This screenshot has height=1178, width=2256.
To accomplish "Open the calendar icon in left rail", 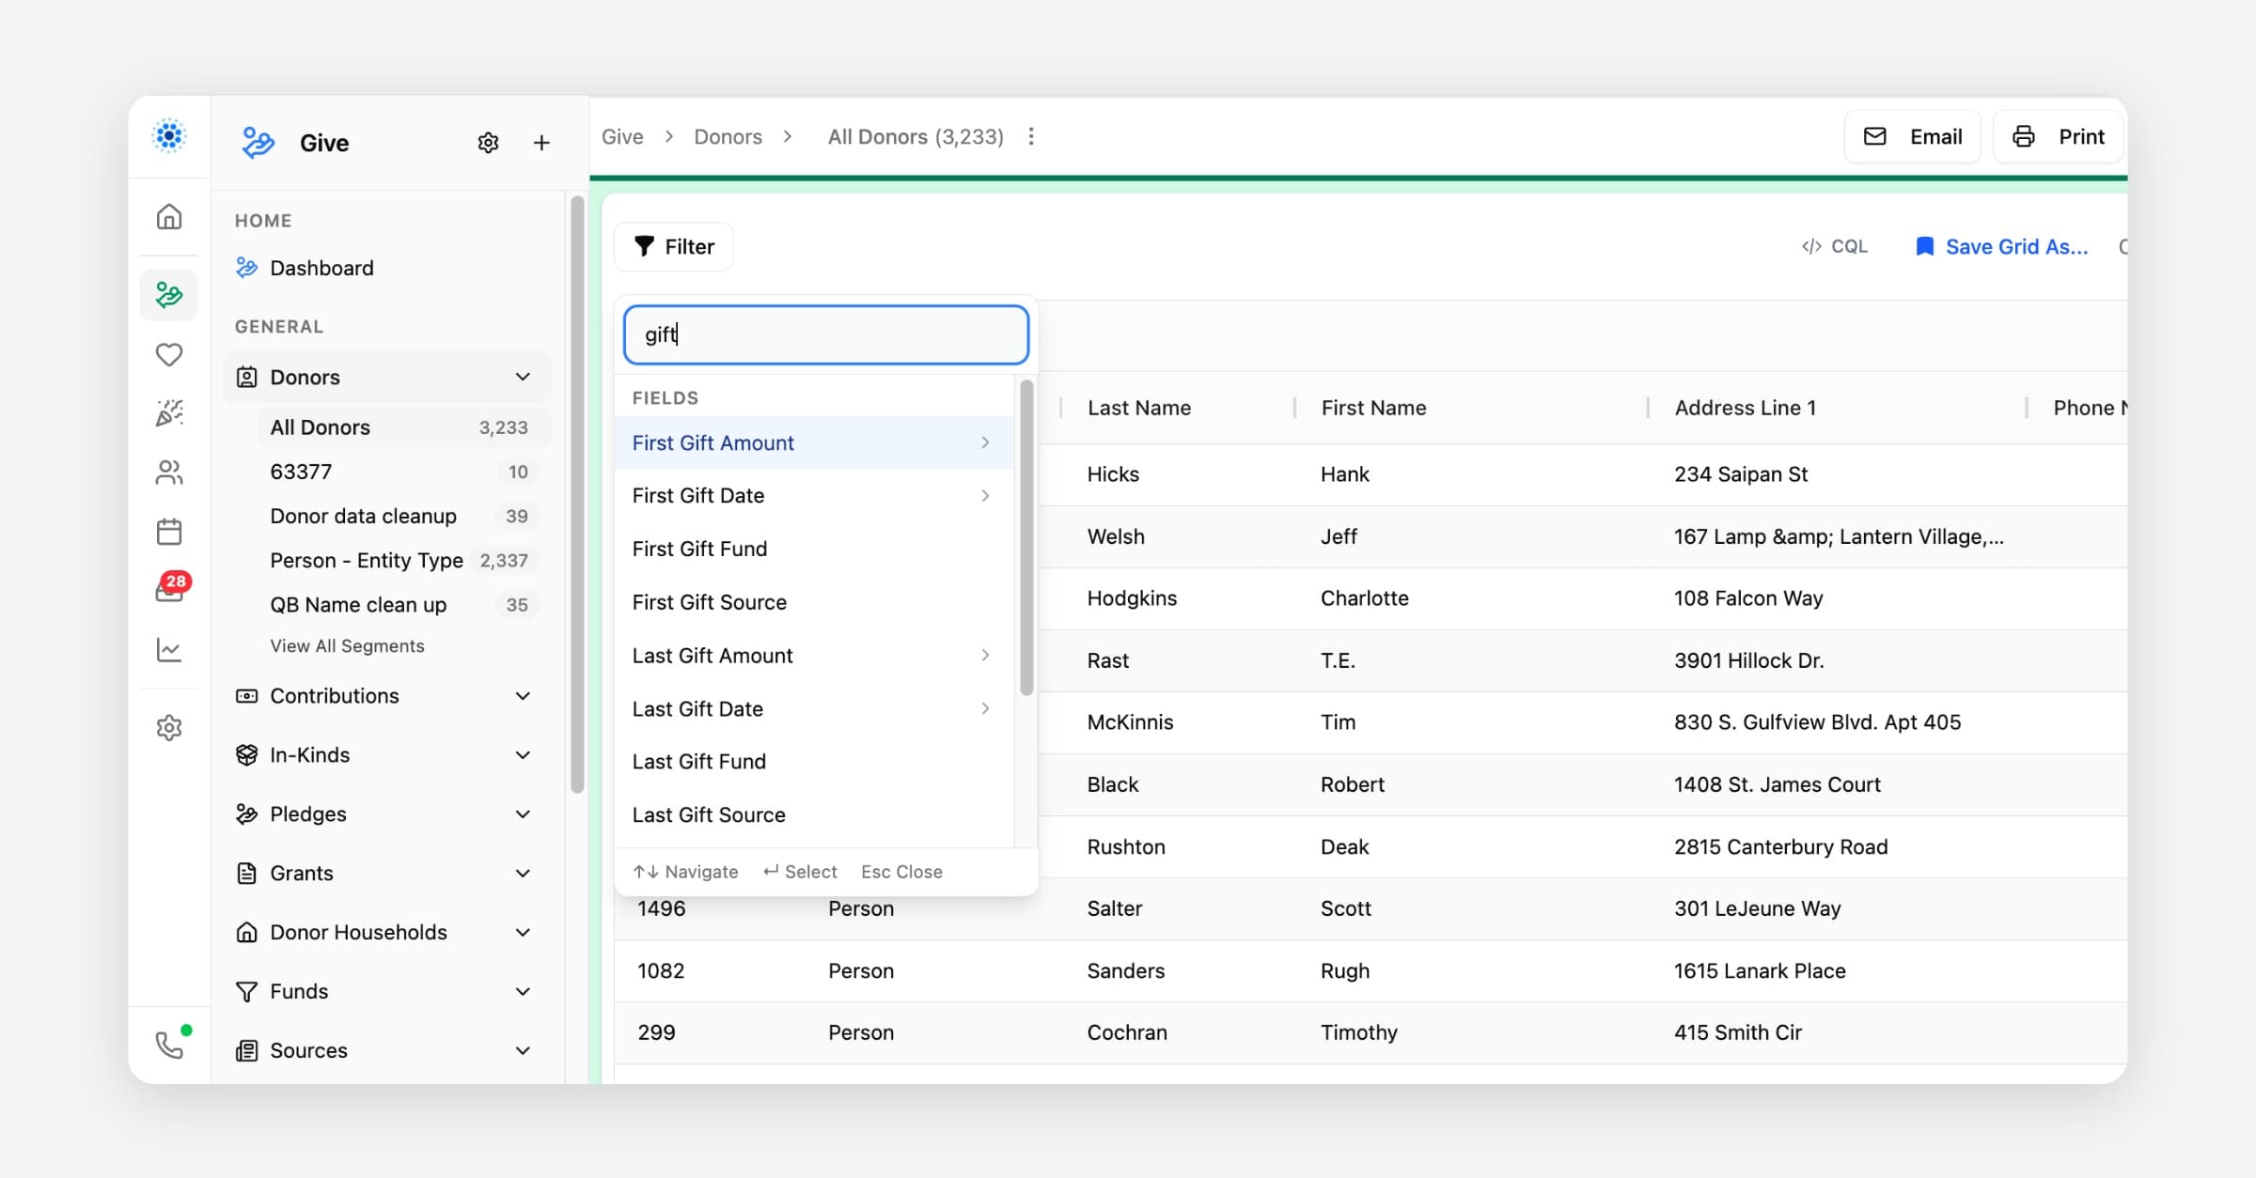I will 169,532.
